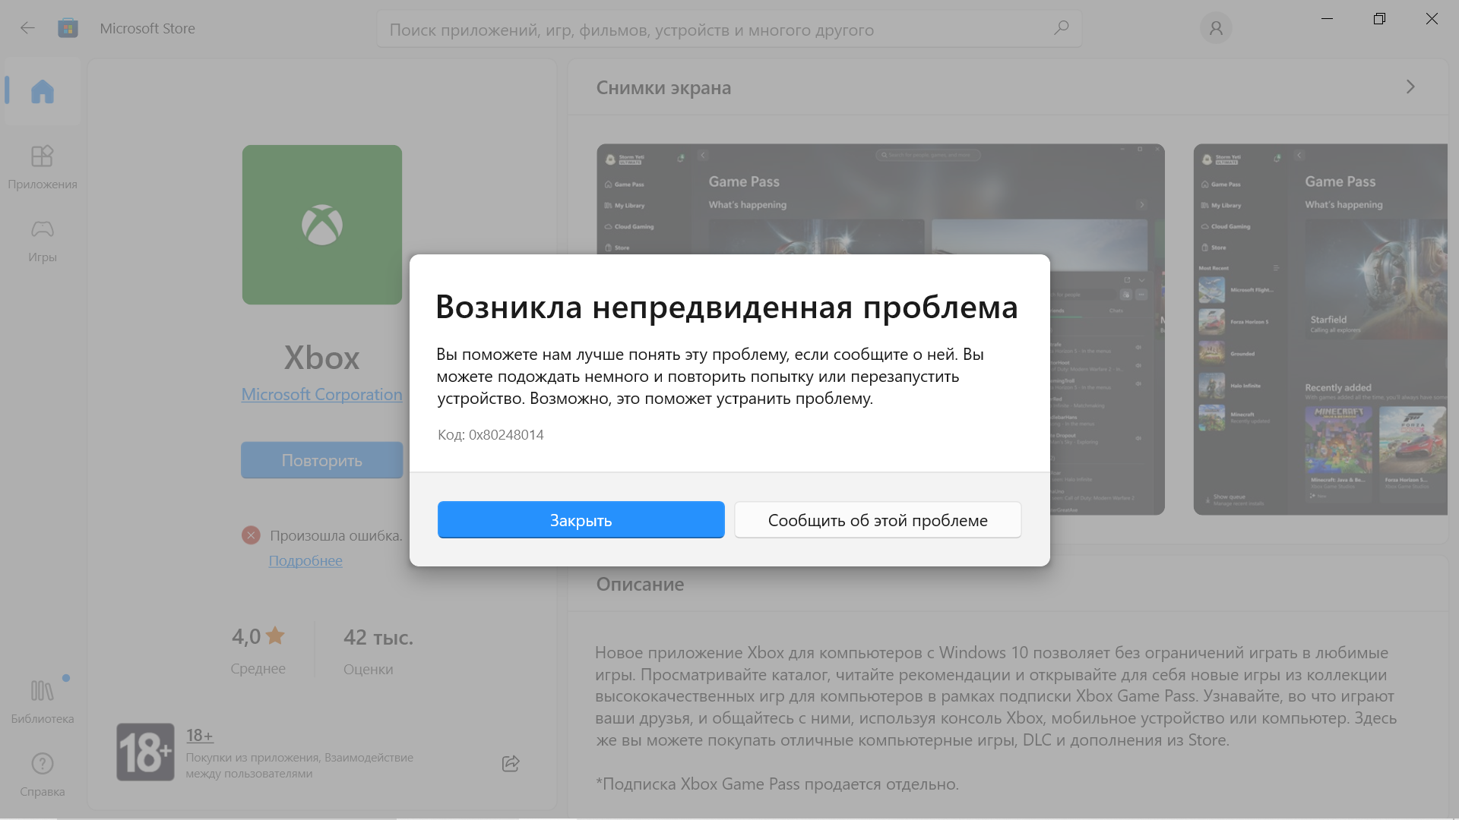Open the Games (Игры) section
The image size is (1459, 820).
coord(43,240)
